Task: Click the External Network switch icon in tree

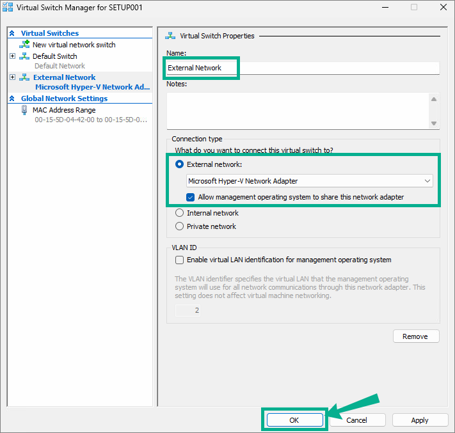Action: (24, 77)
